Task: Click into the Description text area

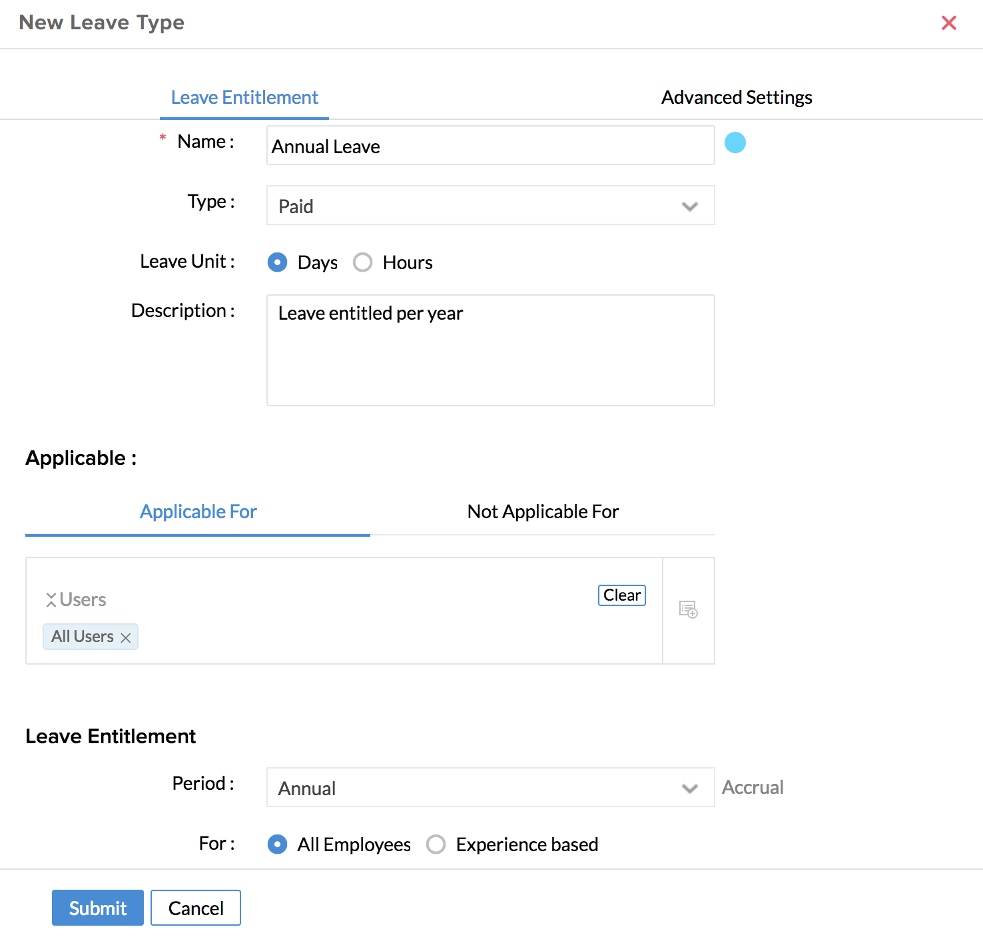Action: [491, 350]
